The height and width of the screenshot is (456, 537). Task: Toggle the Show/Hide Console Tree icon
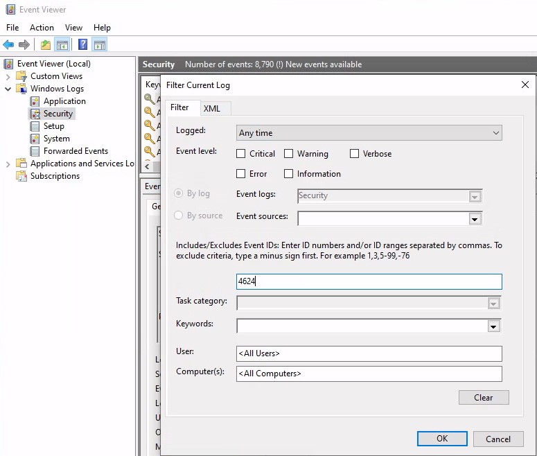point(62,44)
